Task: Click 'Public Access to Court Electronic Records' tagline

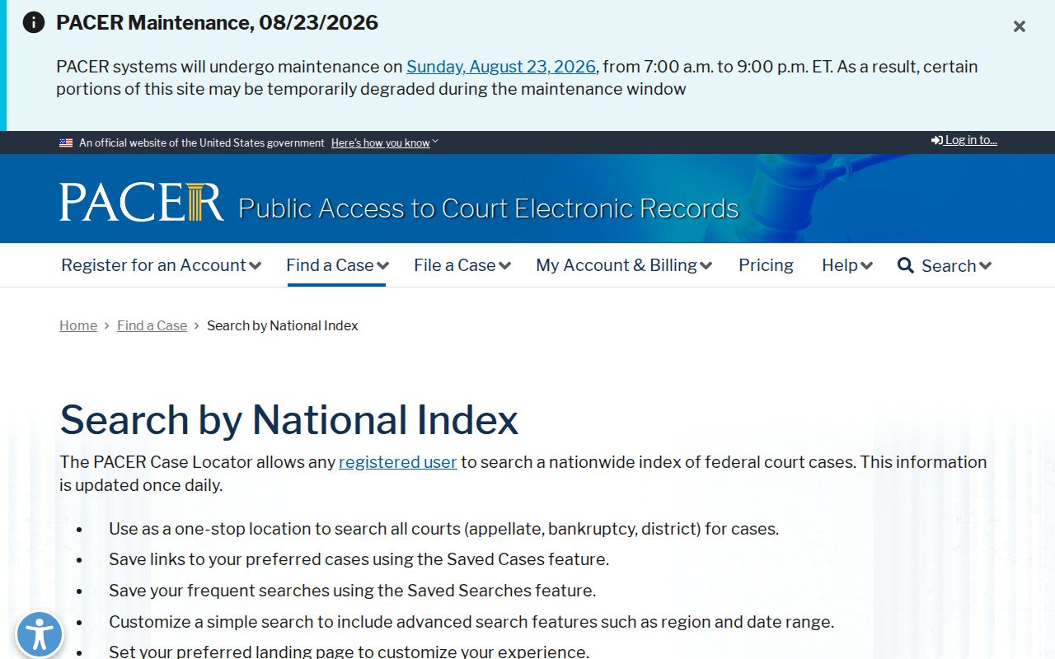Action: [489, 208]
